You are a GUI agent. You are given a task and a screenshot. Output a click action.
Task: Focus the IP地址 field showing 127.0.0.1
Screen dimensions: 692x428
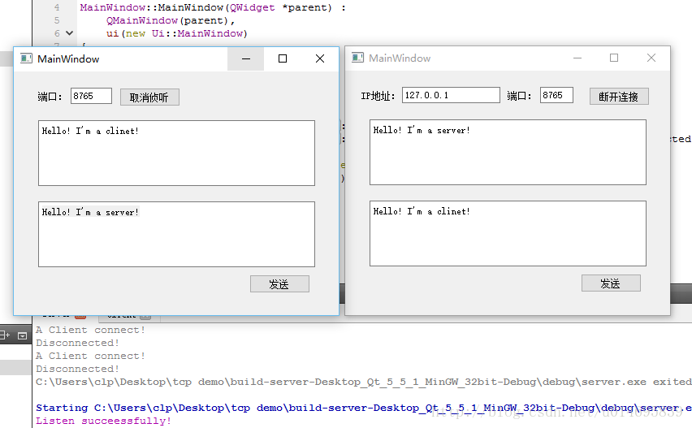pyautogui.click(x=451, y=95)
